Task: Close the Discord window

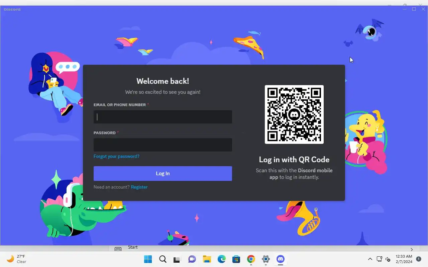Action: (423, 9)
